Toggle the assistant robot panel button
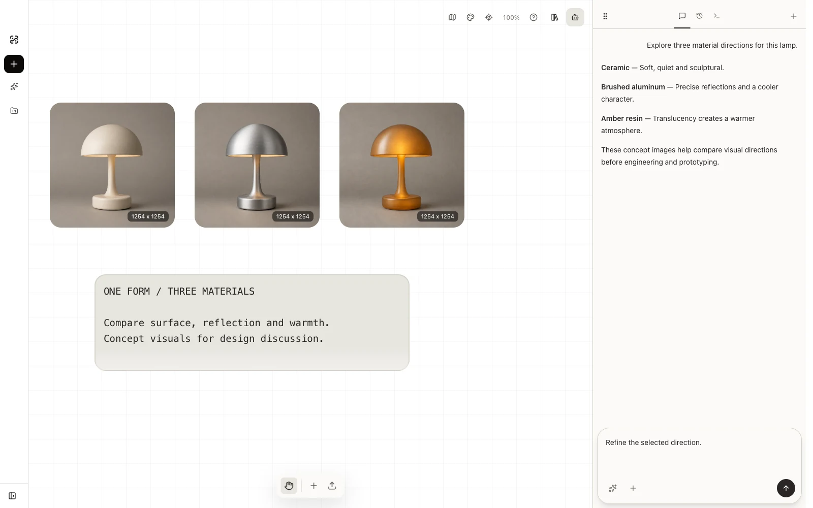 pyautogui.click(x=575, y=17)
